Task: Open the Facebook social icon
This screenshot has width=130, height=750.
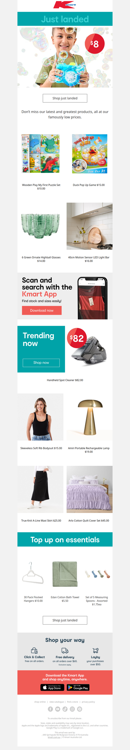Action: click(50, 709)
